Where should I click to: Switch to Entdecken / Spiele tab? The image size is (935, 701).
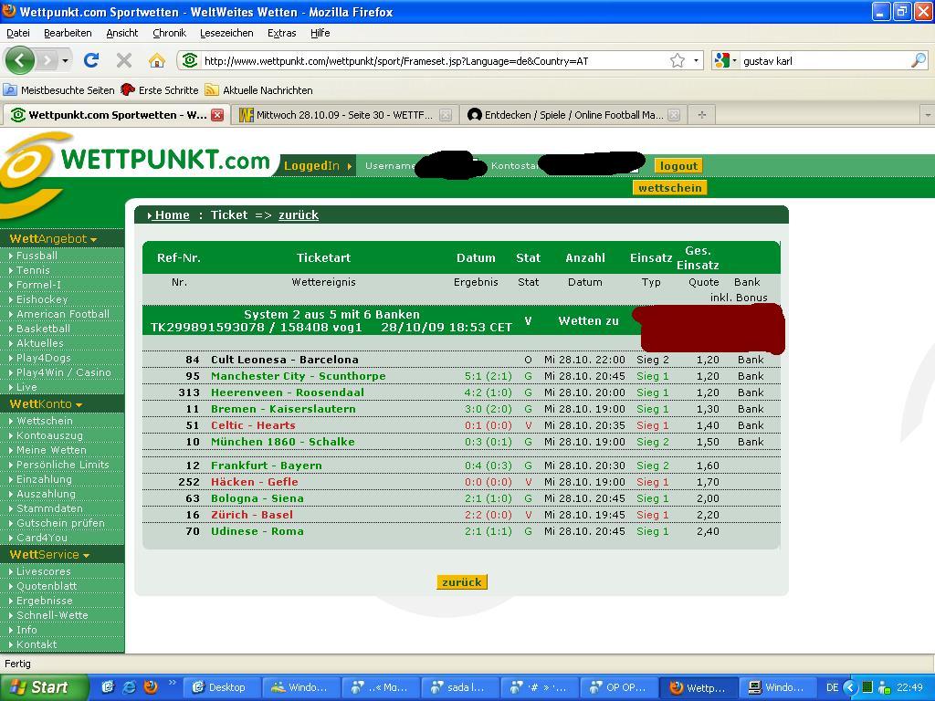click(x=573, y=115)
